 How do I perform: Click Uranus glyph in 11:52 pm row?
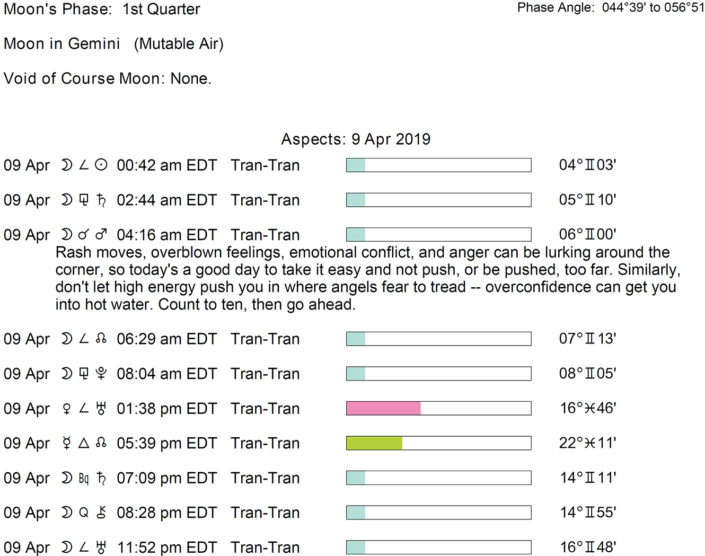click(101, 547)
